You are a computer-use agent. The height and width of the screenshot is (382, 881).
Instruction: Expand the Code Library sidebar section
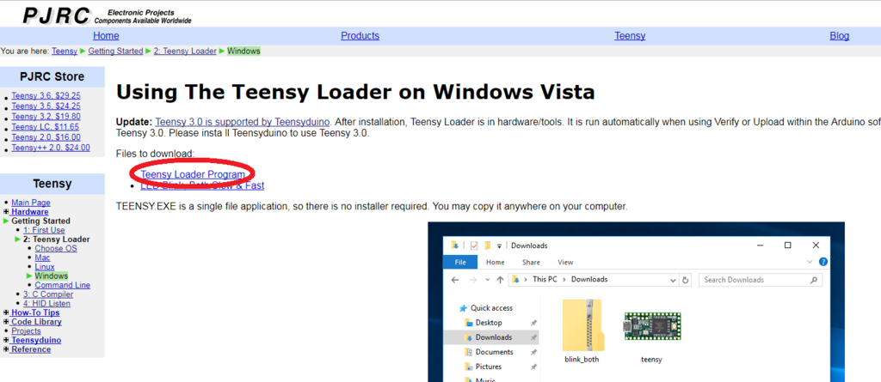[x=6, y=322]
